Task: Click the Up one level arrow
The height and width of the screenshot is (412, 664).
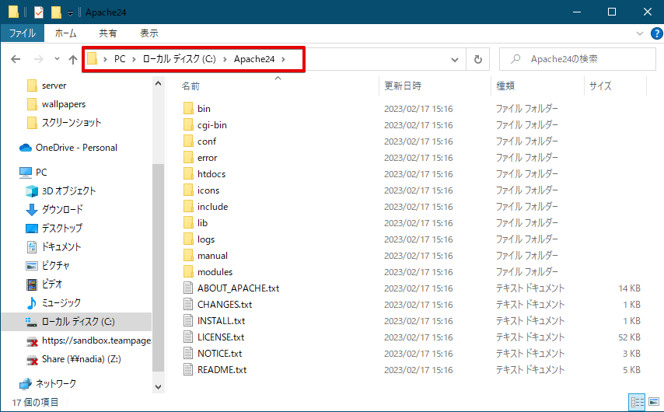Action: (x=73, y=60)
